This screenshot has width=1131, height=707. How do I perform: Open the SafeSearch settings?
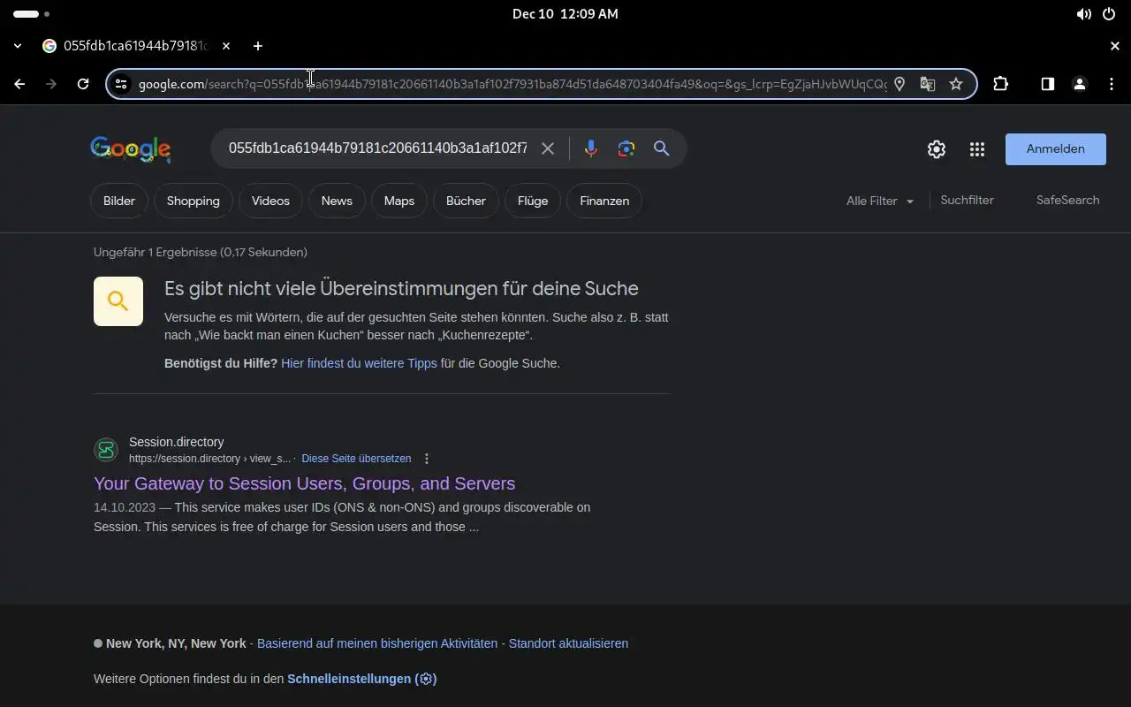pyautogui.click(x=1067, y=200)
